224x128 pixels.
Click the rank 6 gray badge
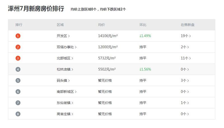pyautogui.click(x=18, y=91)
